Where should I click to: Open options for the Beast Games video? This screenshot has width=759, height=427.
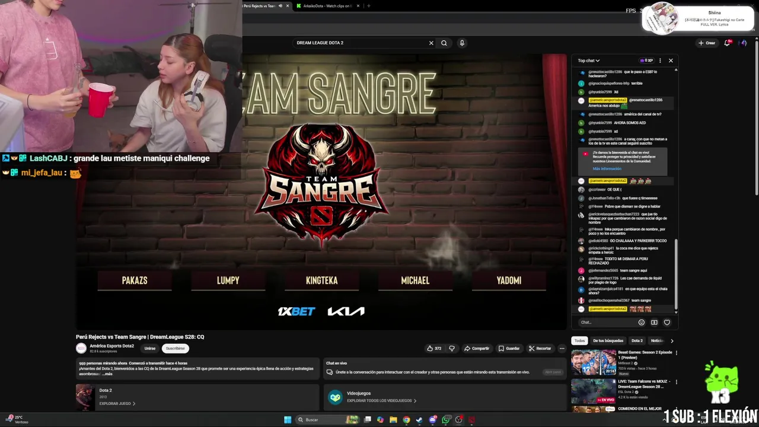point(676,353)
